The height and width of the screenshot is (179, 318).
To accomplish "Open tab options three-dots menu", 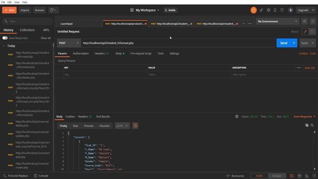I will (x=249, y=24).
